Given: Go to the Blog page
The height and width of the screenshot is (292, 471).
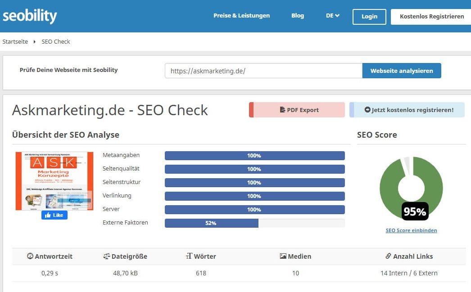Looking at the screenshot, I should point(298,16).
